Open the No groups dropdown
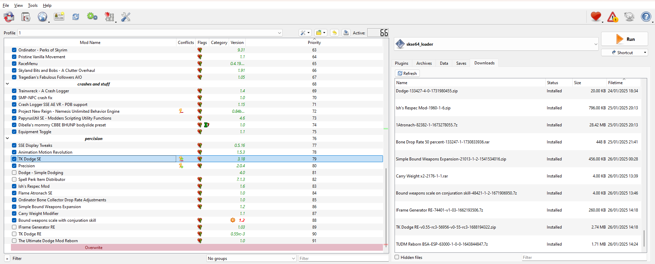This screenshot has width=655, height=264. point(251,258)
